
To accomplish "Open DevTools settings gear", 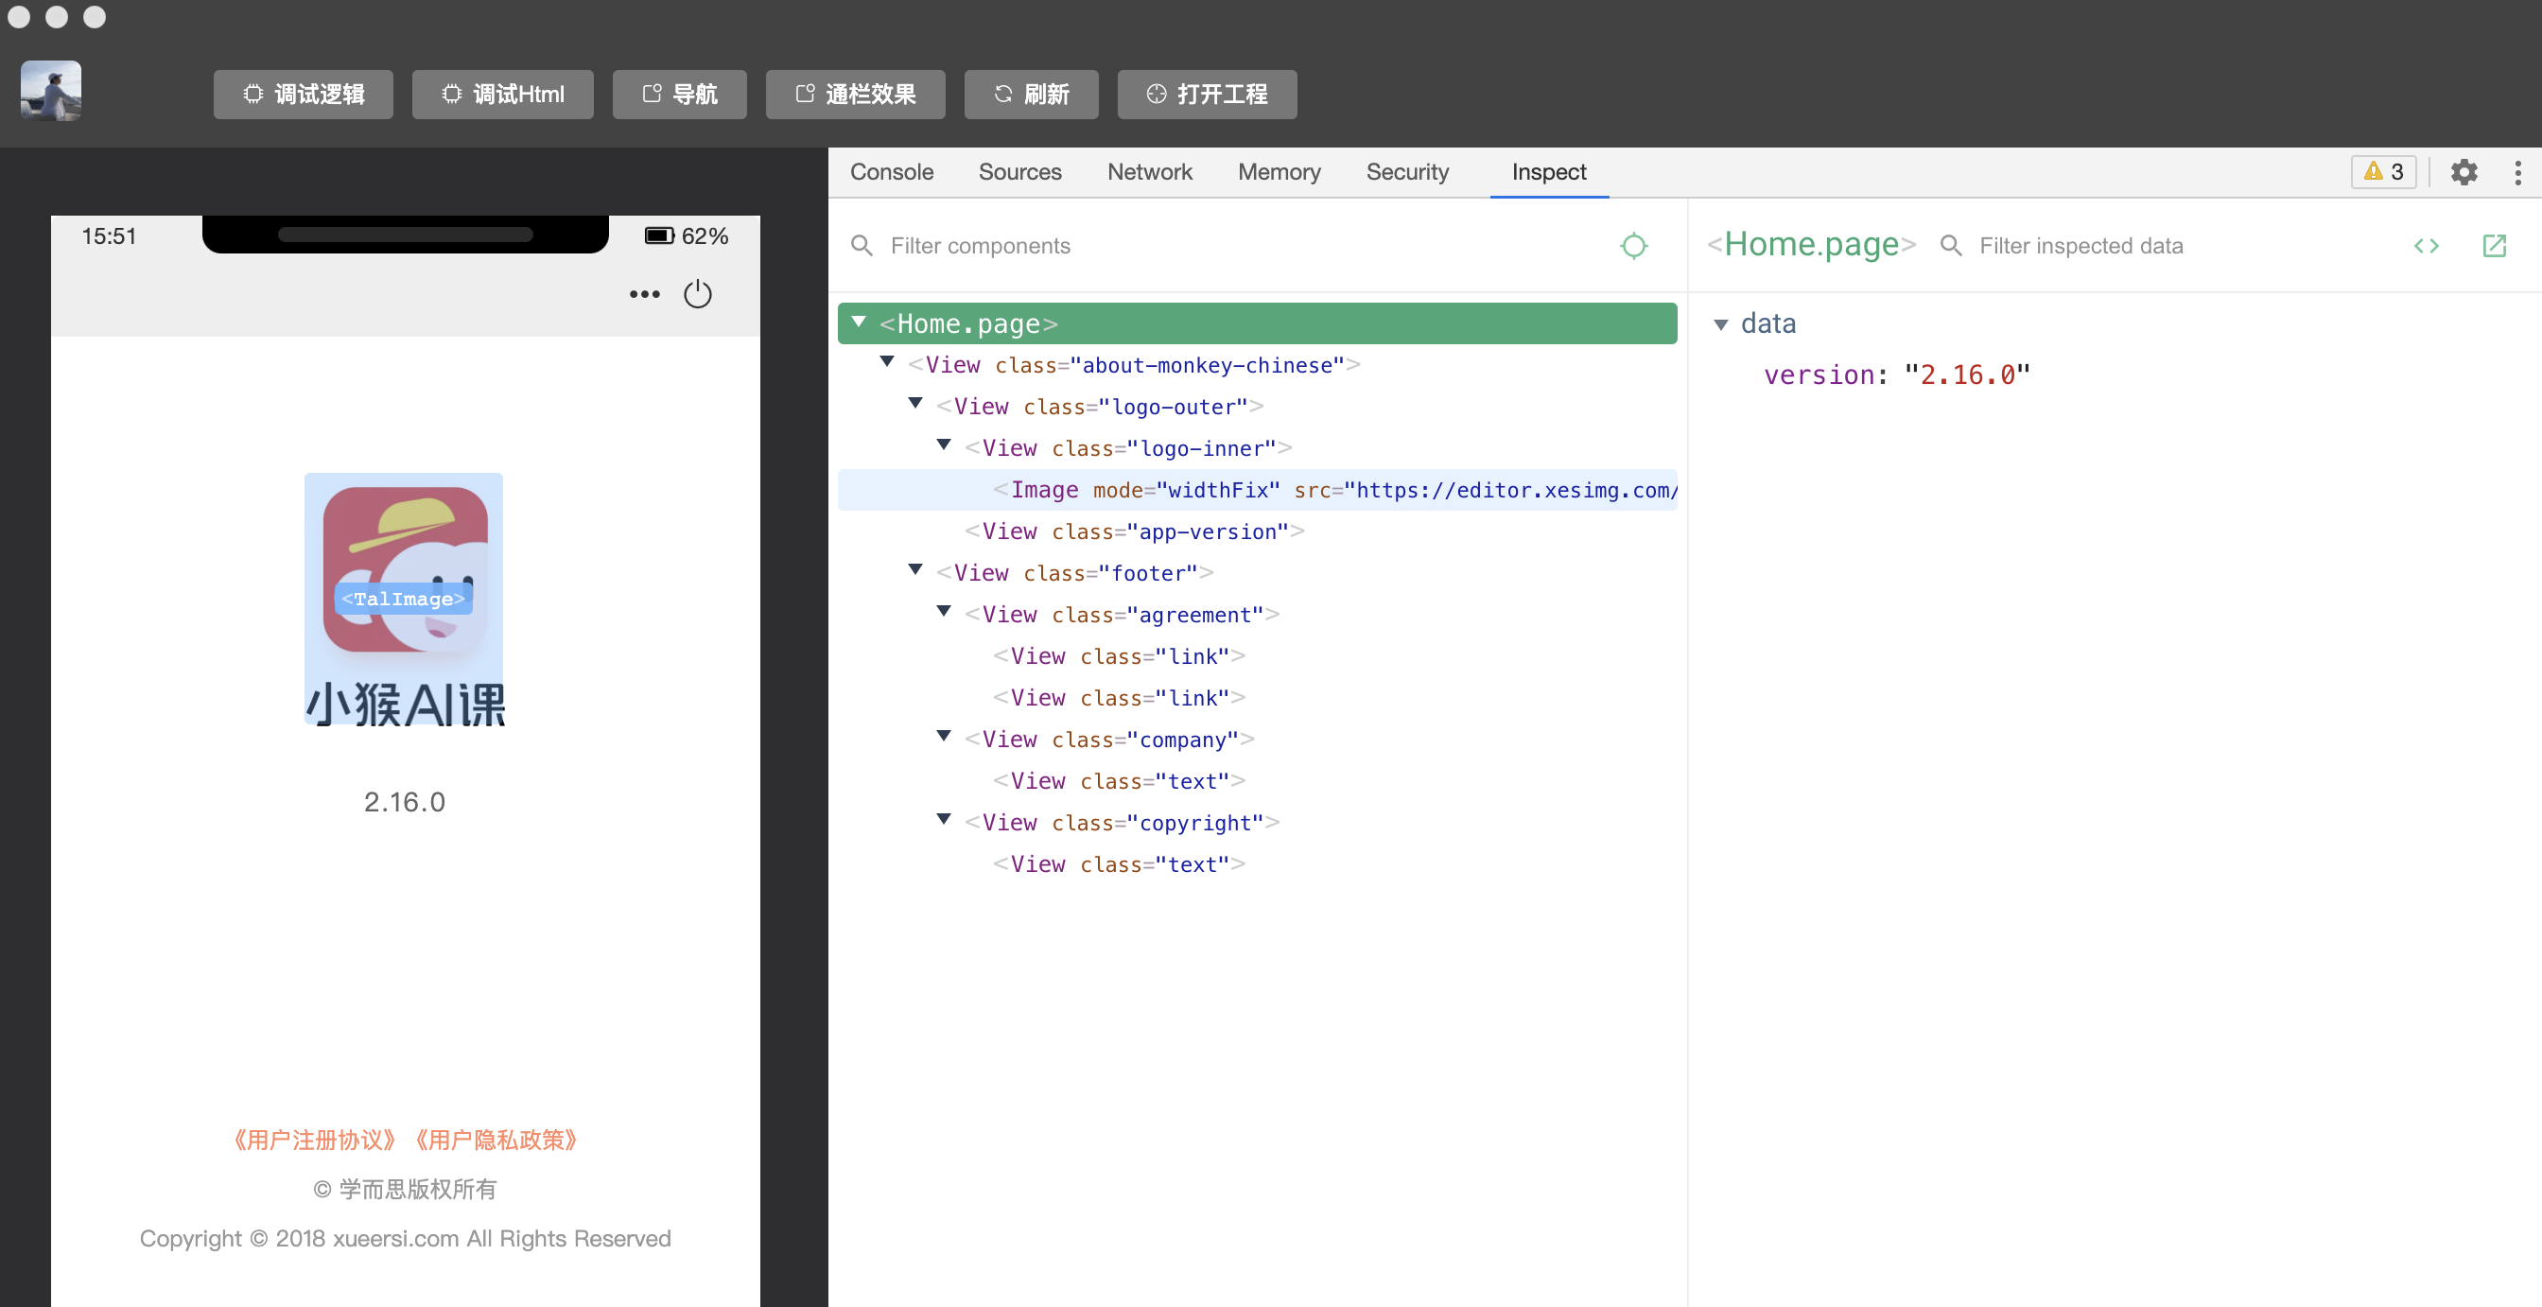I will tap(2464, 172).
